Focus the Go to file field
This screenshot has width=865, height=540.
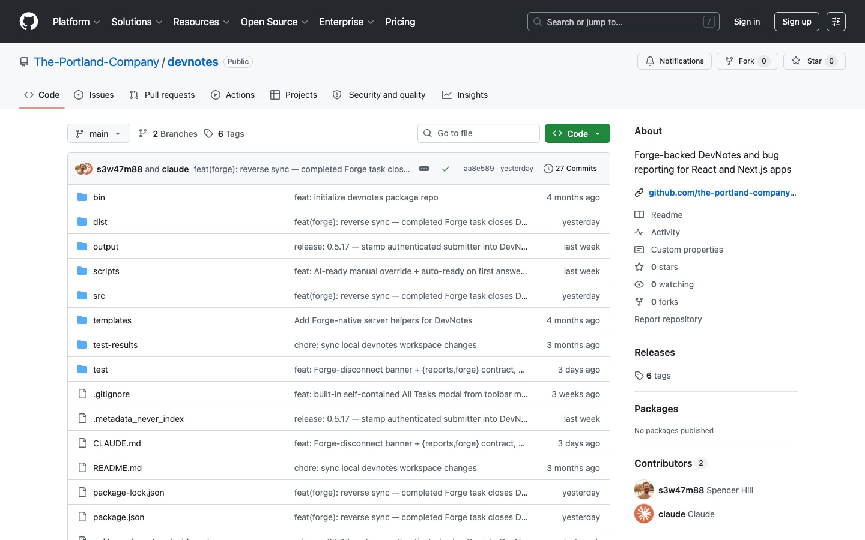(479, 133)
